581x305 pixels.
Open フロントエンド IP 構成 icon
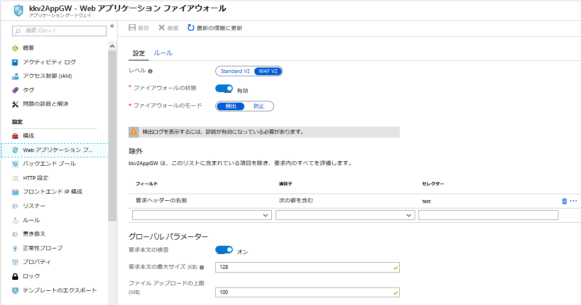point(15,192)
